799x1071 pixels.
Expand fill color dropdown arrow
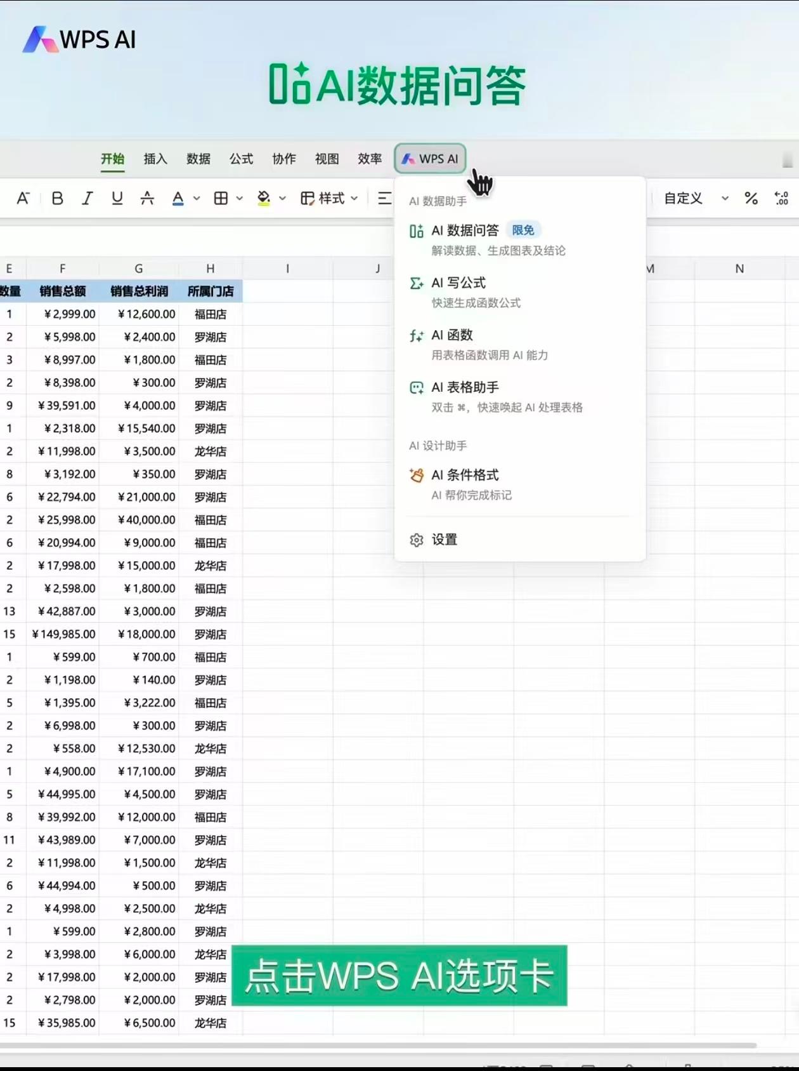(282, 198)
